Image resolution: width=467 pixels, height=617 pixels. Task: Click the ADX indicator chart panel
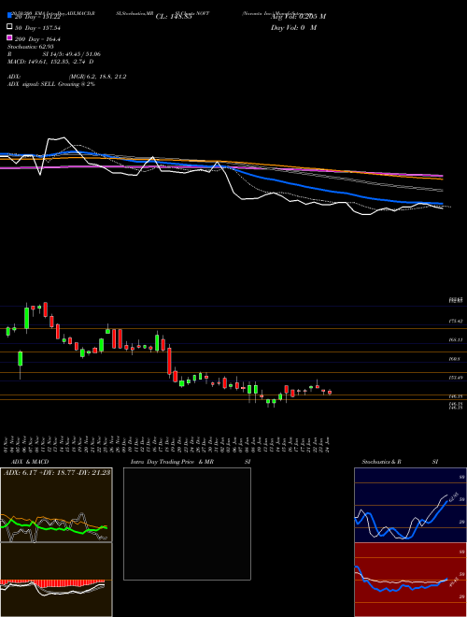pyautogui.click(x=56, y=505)
